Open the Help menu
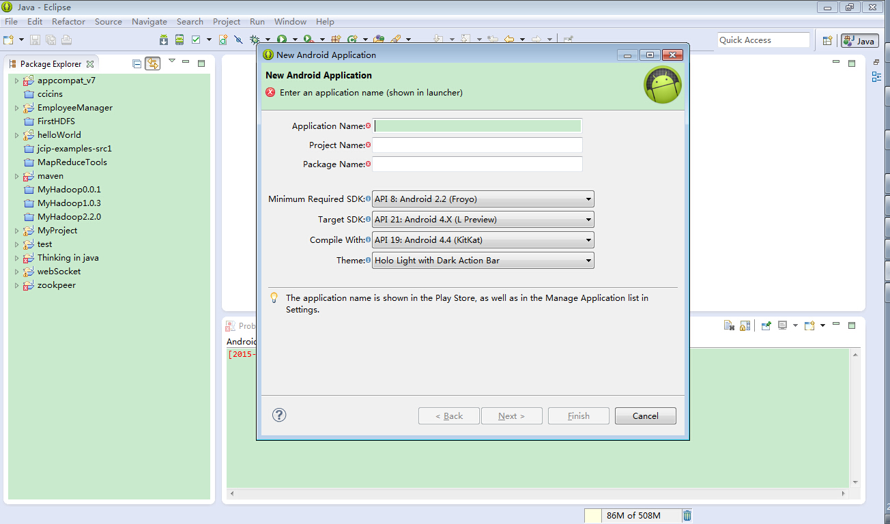 [325, 21]
